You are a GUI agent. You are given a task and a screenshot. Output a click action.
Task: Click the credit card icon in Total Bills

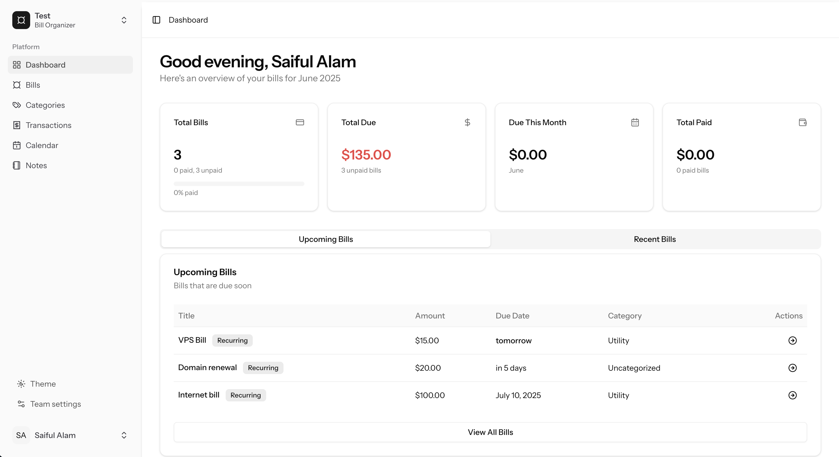pos(300,122)
